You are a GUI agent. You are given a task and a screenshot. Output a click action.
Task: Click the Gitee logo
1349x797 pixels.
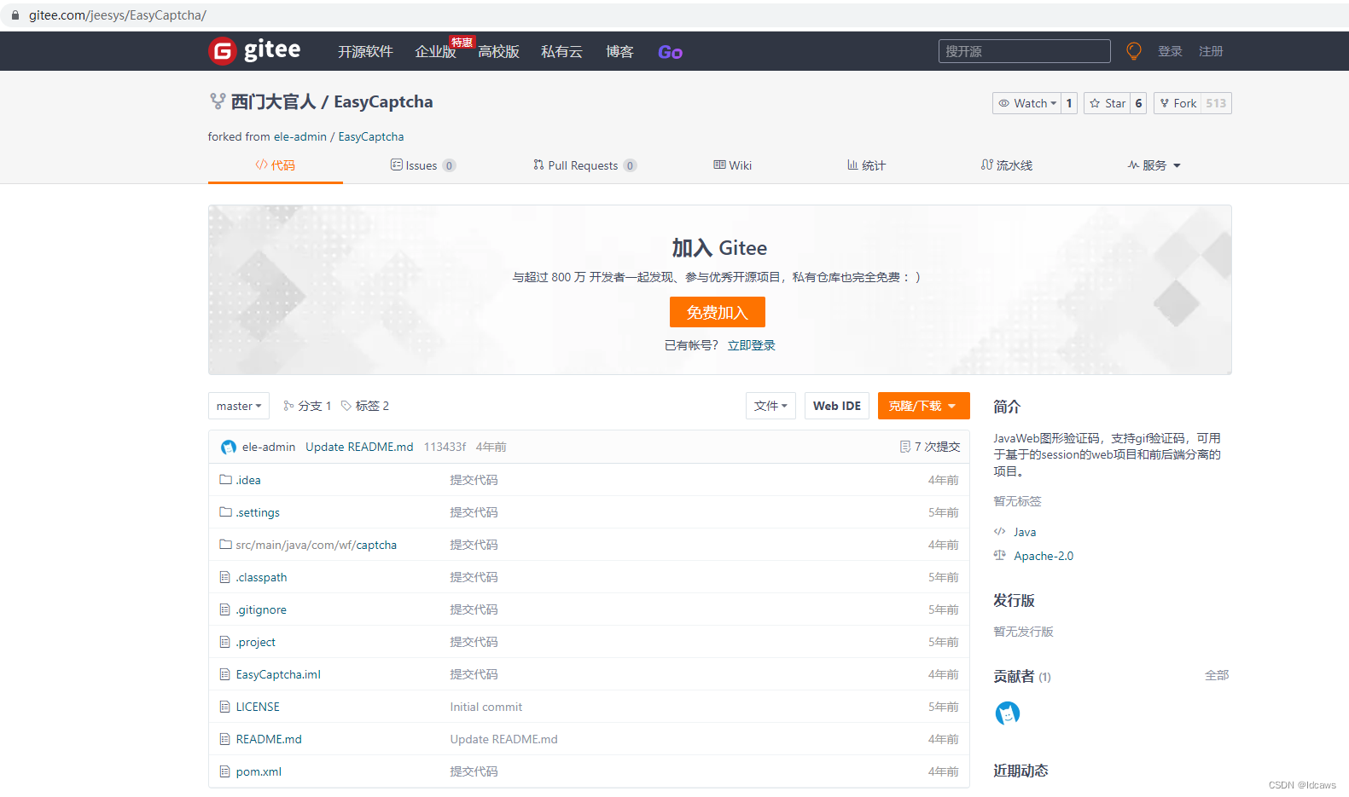pyautogui.click(x=254, y=51)
